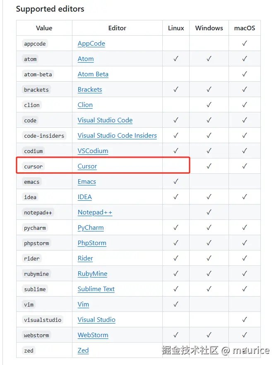Open the Notepad++ link
This screenshot has height=365, width=279.
[95, 212]
